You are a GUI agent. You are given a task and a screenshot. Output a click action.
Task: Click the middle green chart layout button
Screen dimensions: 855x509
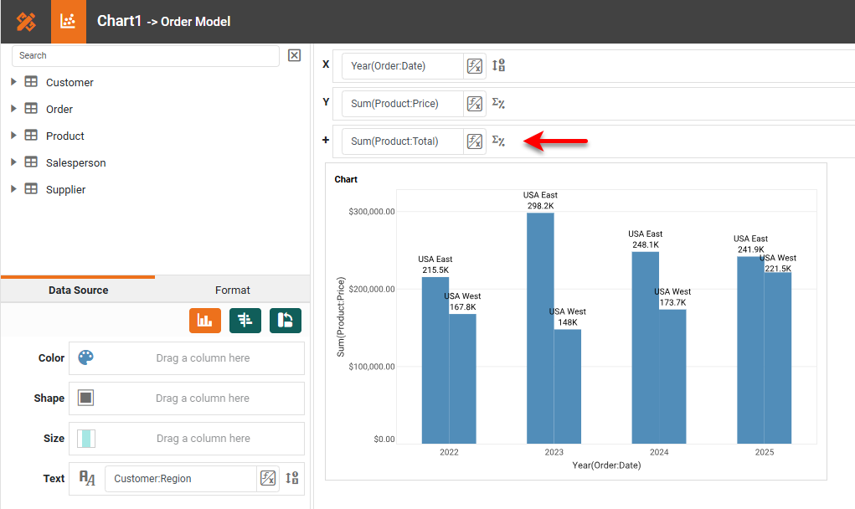[245, 320]
